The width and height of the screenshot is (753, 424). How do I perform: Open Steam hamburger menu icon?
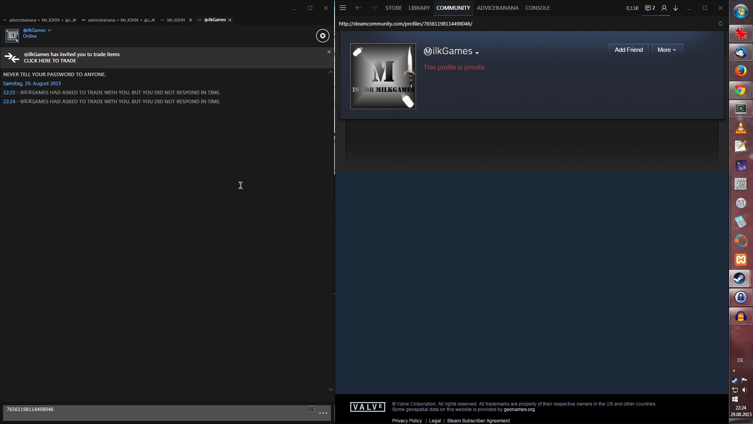click(342, 8)
